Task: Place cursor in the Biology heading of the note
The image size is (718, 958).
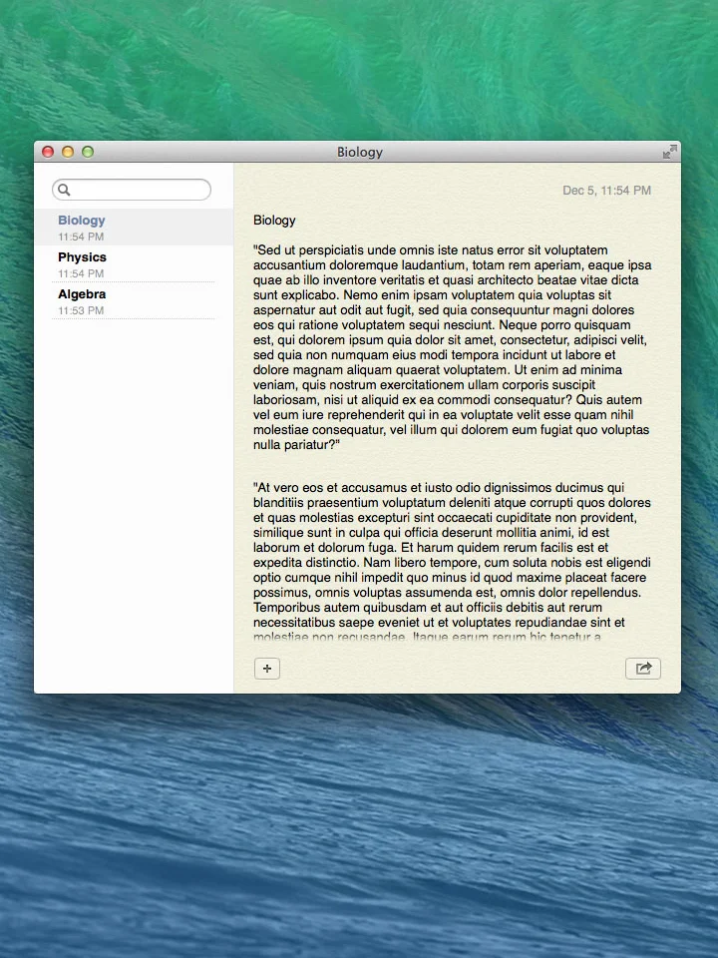Action: (274, 221)
